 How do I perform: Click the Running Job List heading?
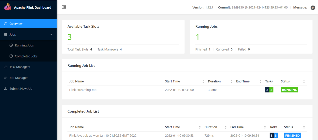tap(81, 66)
